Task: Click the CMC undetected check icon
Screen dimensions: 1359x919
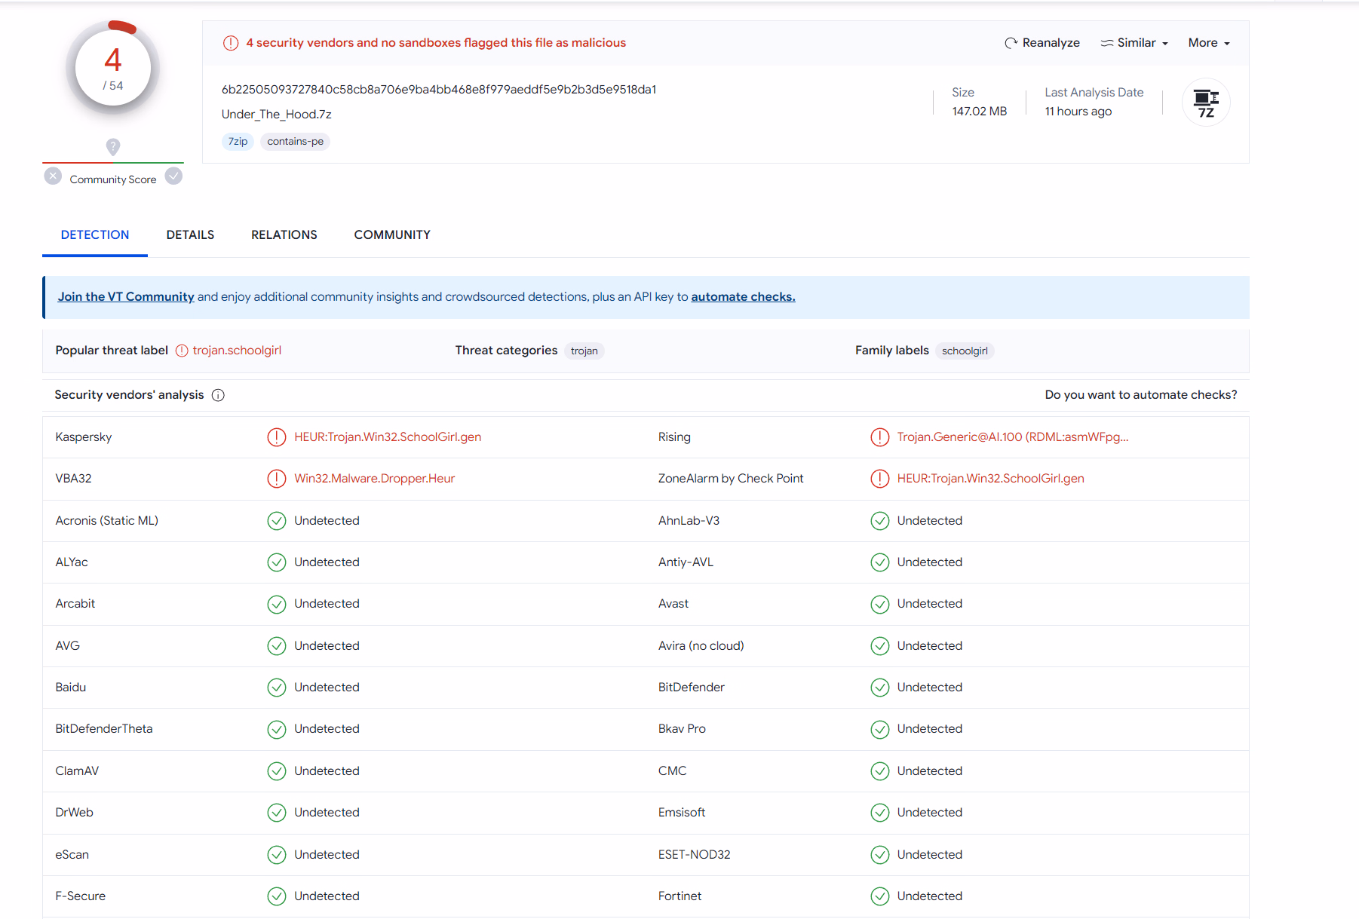Action: coord(880,771)
